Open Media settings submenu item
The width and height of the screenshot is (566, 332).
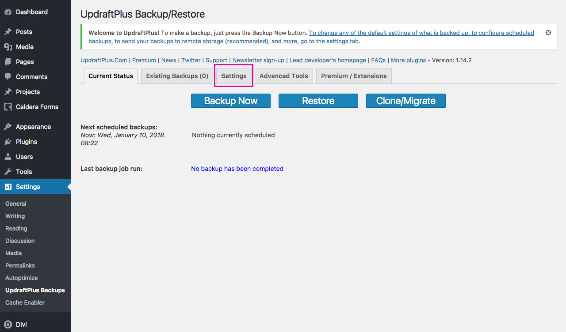pyautogui.click(x=13, y=253)
